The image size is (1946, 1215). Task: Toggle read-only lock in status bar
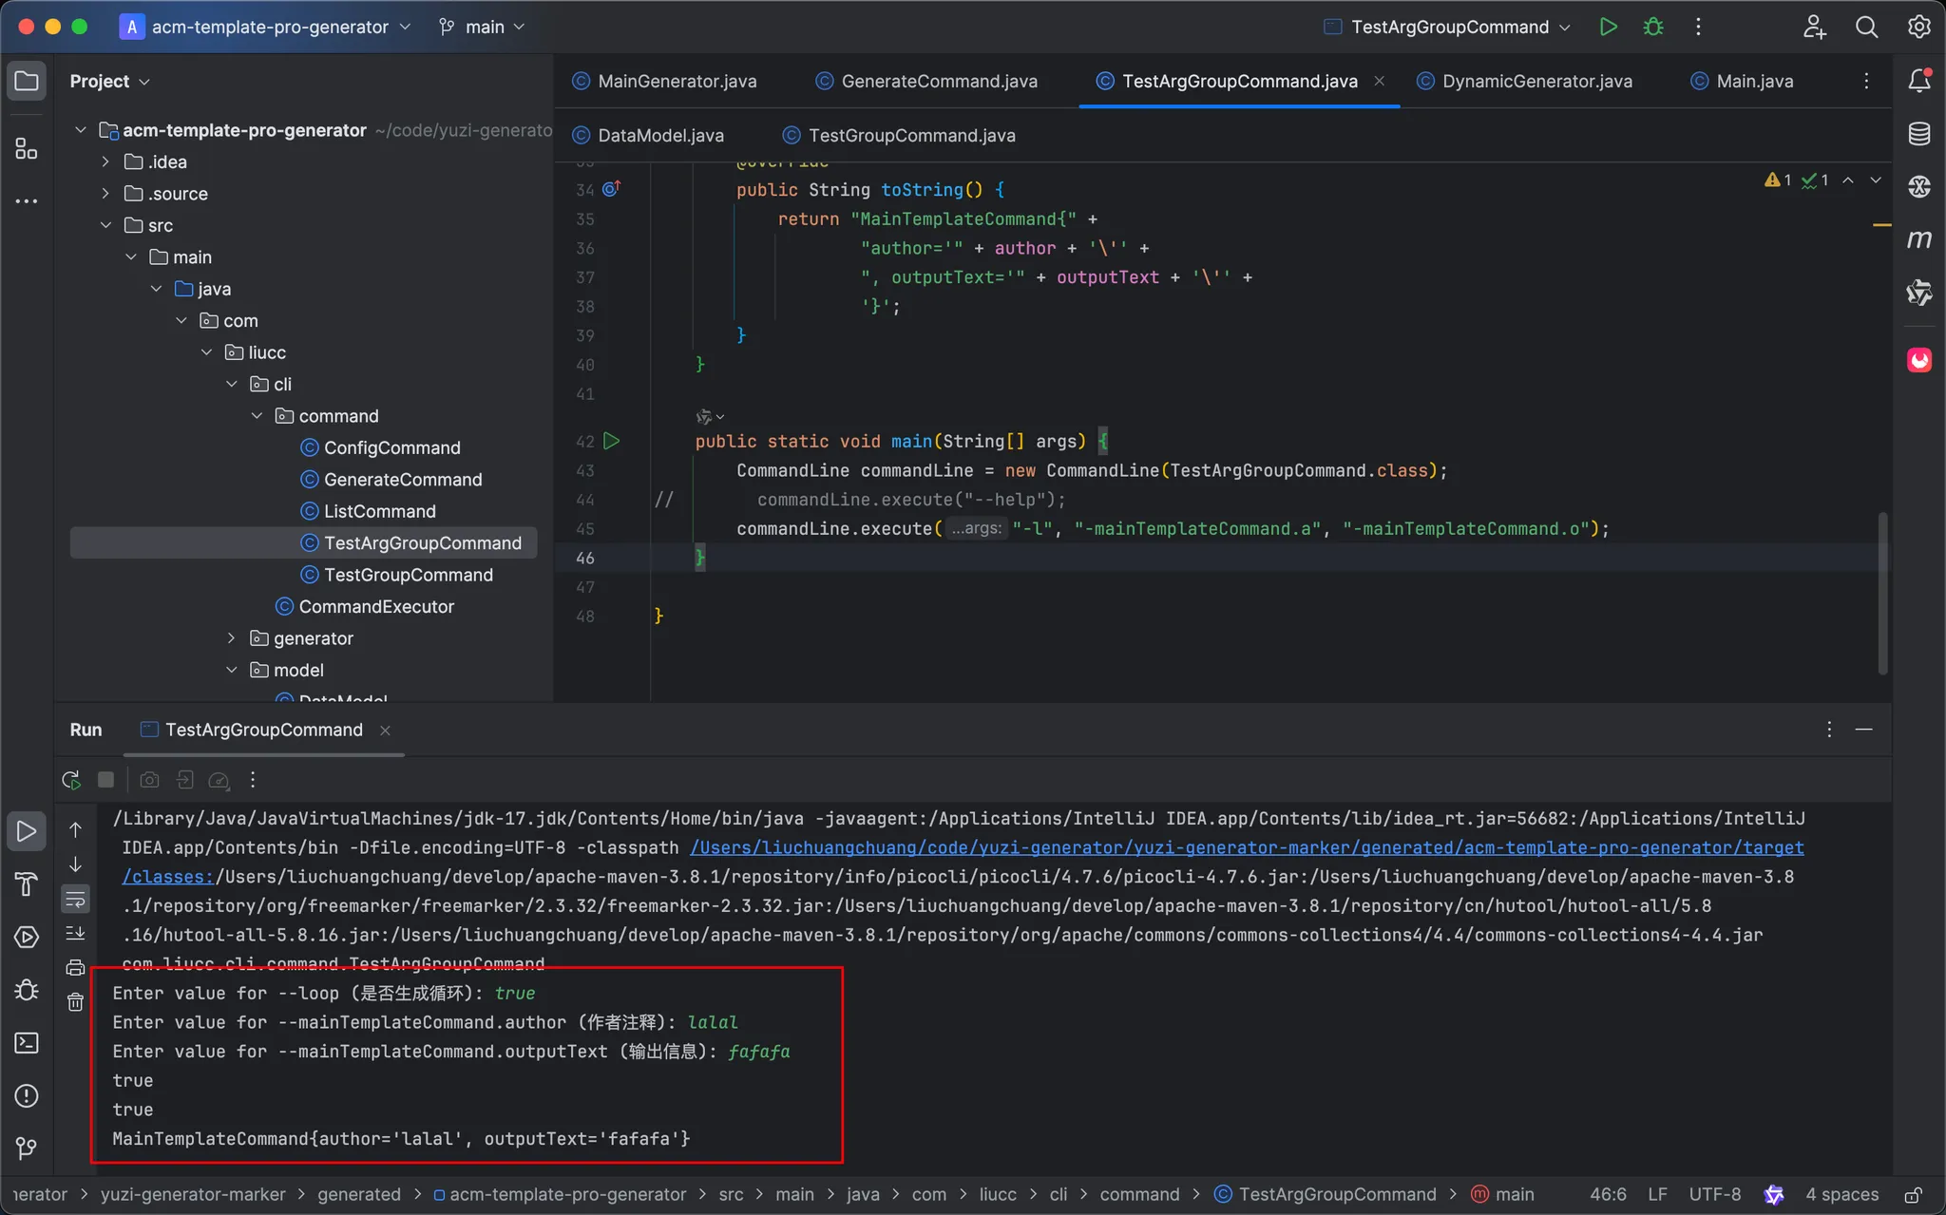1913,1194
